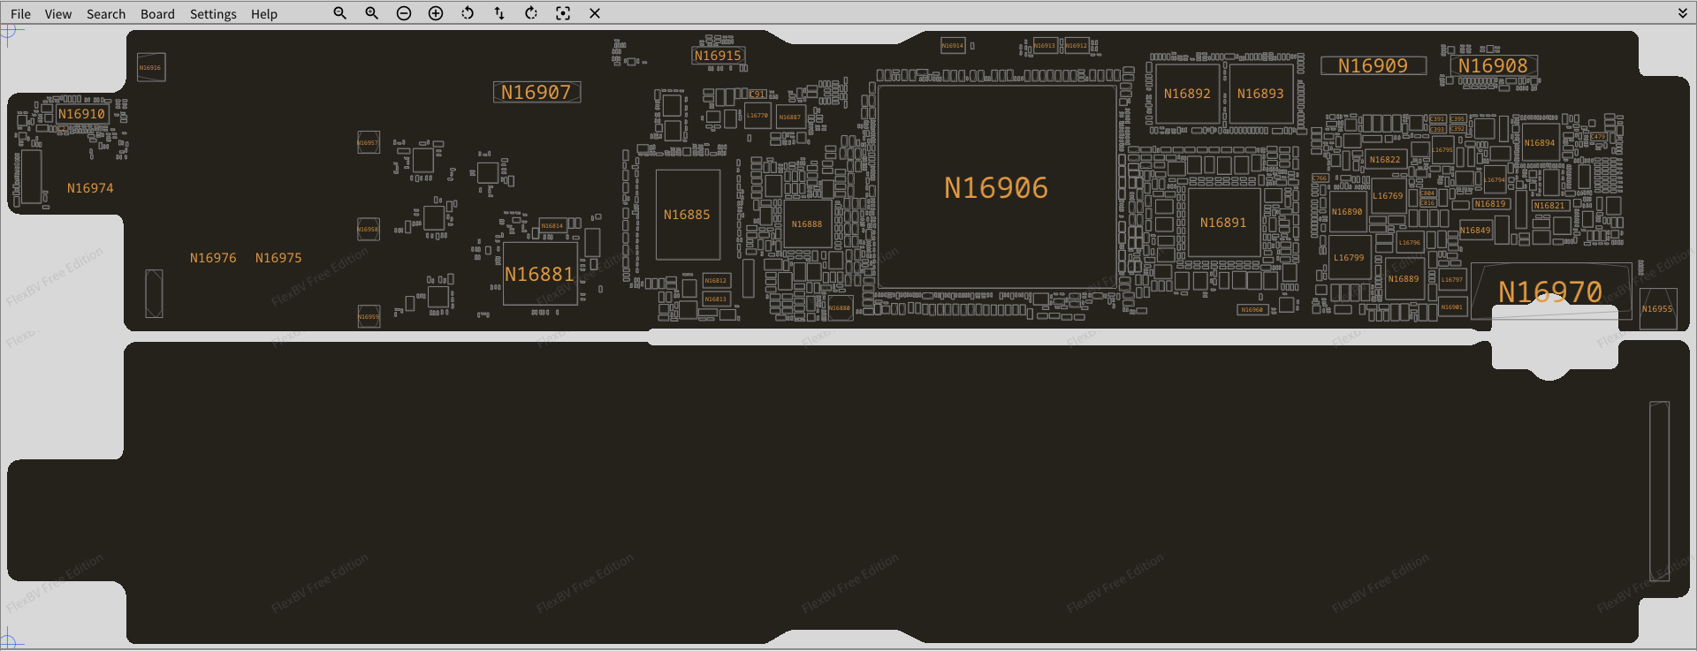Open the Help menu
1697x651 pixels.
tap(263, 14)
